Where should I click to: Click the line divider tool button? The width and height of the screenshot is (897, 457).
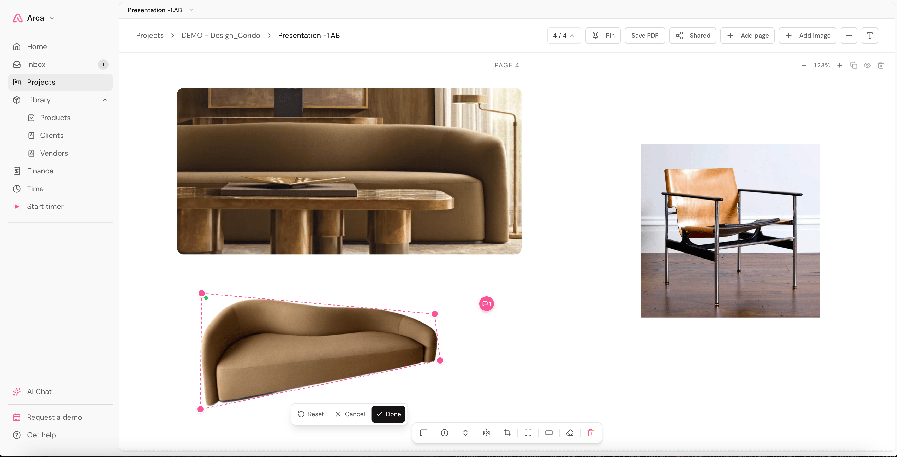848,36
